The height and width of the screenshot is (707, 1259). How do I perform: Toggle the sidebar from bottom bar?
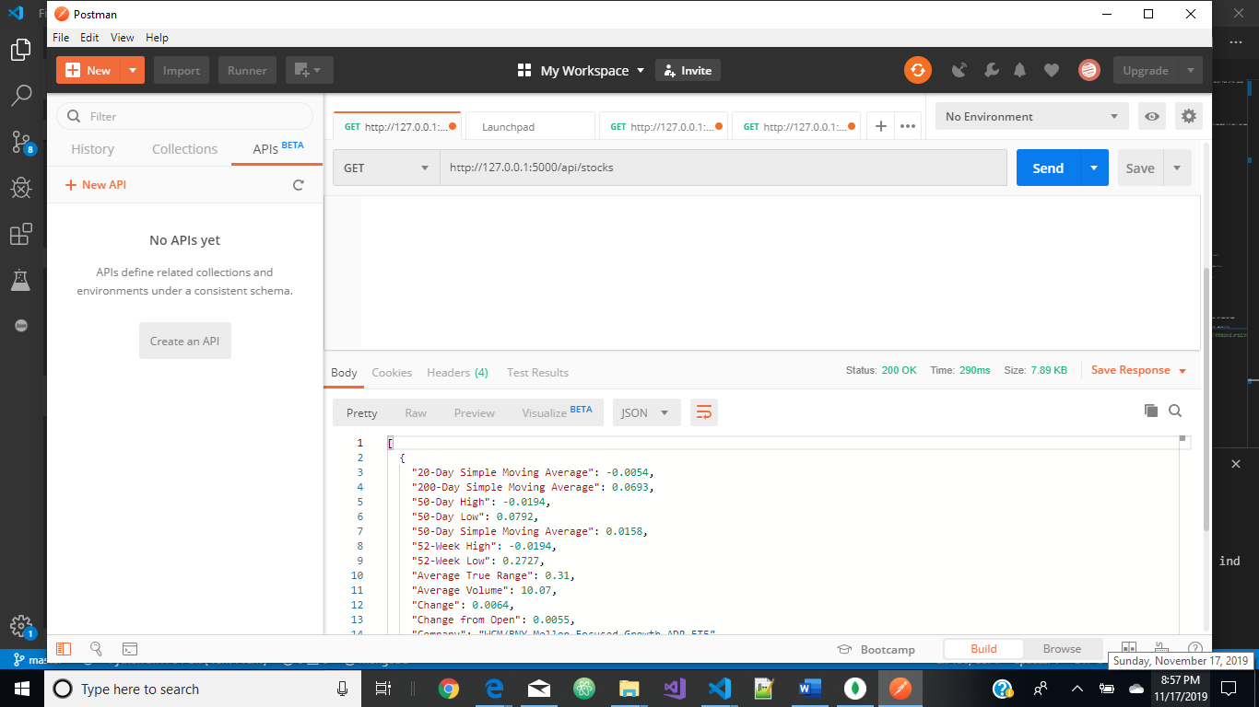64,649
